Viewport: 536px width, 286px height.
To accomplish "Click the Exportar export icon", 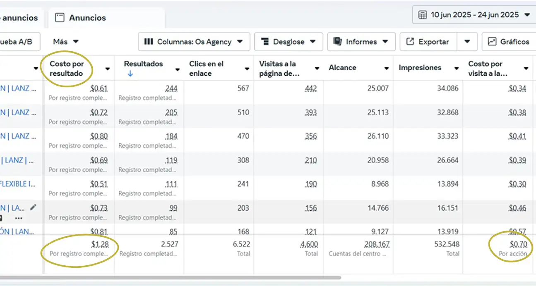I will (410, 42).
